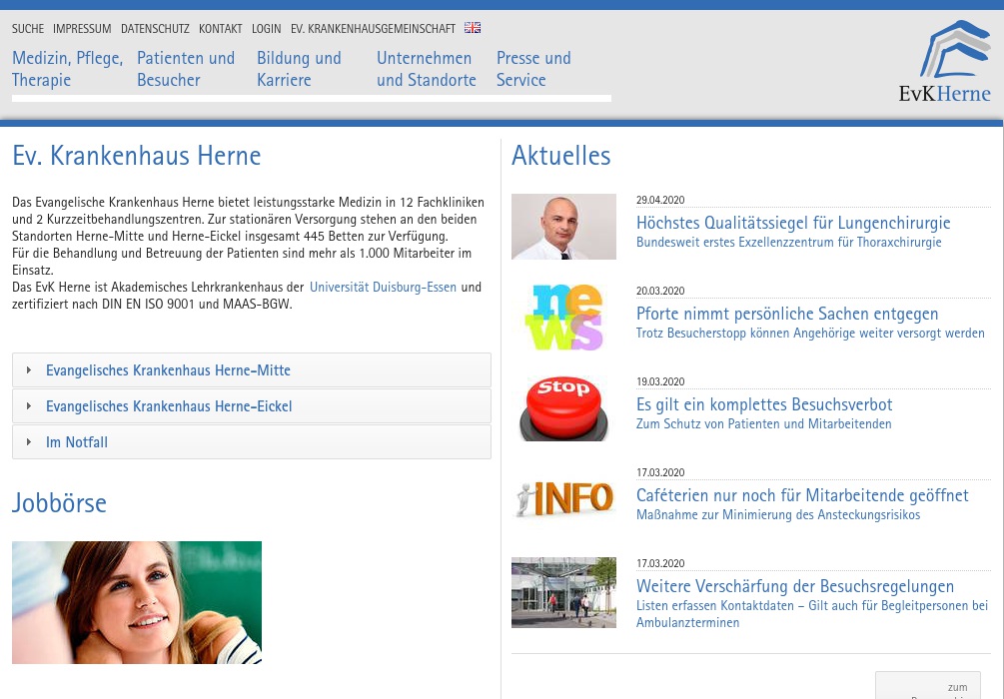Open the 'Medizin, Pflege, Therapie' menu
The width and height of the screenshot is (1004, 699).
67,69
